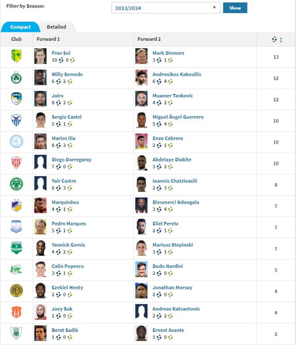Switch to the Detailed tab

[56, 27]
